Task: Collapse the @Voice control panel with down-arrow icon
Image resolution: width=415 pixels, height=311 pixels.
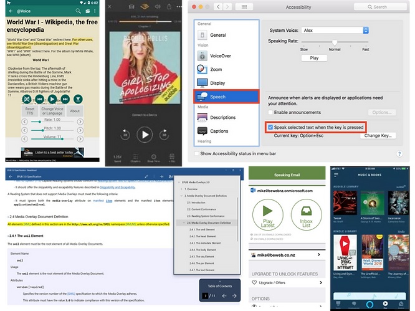Action: point(78,99)
